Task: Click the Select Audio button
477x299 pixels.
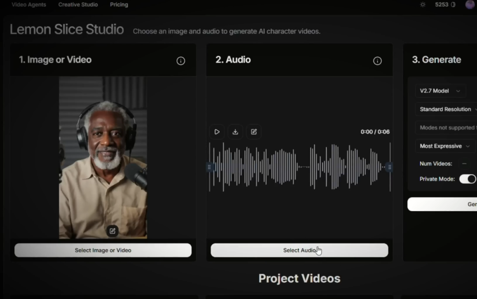Action: tap(299, 250)
